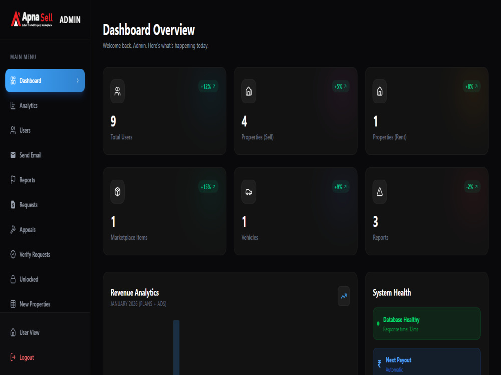Click the 'JANUARY 2026 (PLANS + ADS)' subtitle
The image size is (501, 375).
[x=138, y=304]
